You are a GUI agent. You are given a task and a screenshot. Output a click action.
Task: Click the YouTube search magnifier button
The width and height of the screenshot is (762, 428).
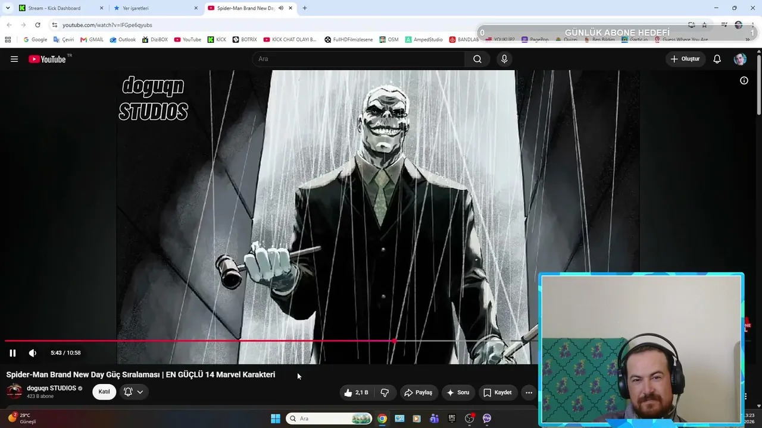(477, 59)
